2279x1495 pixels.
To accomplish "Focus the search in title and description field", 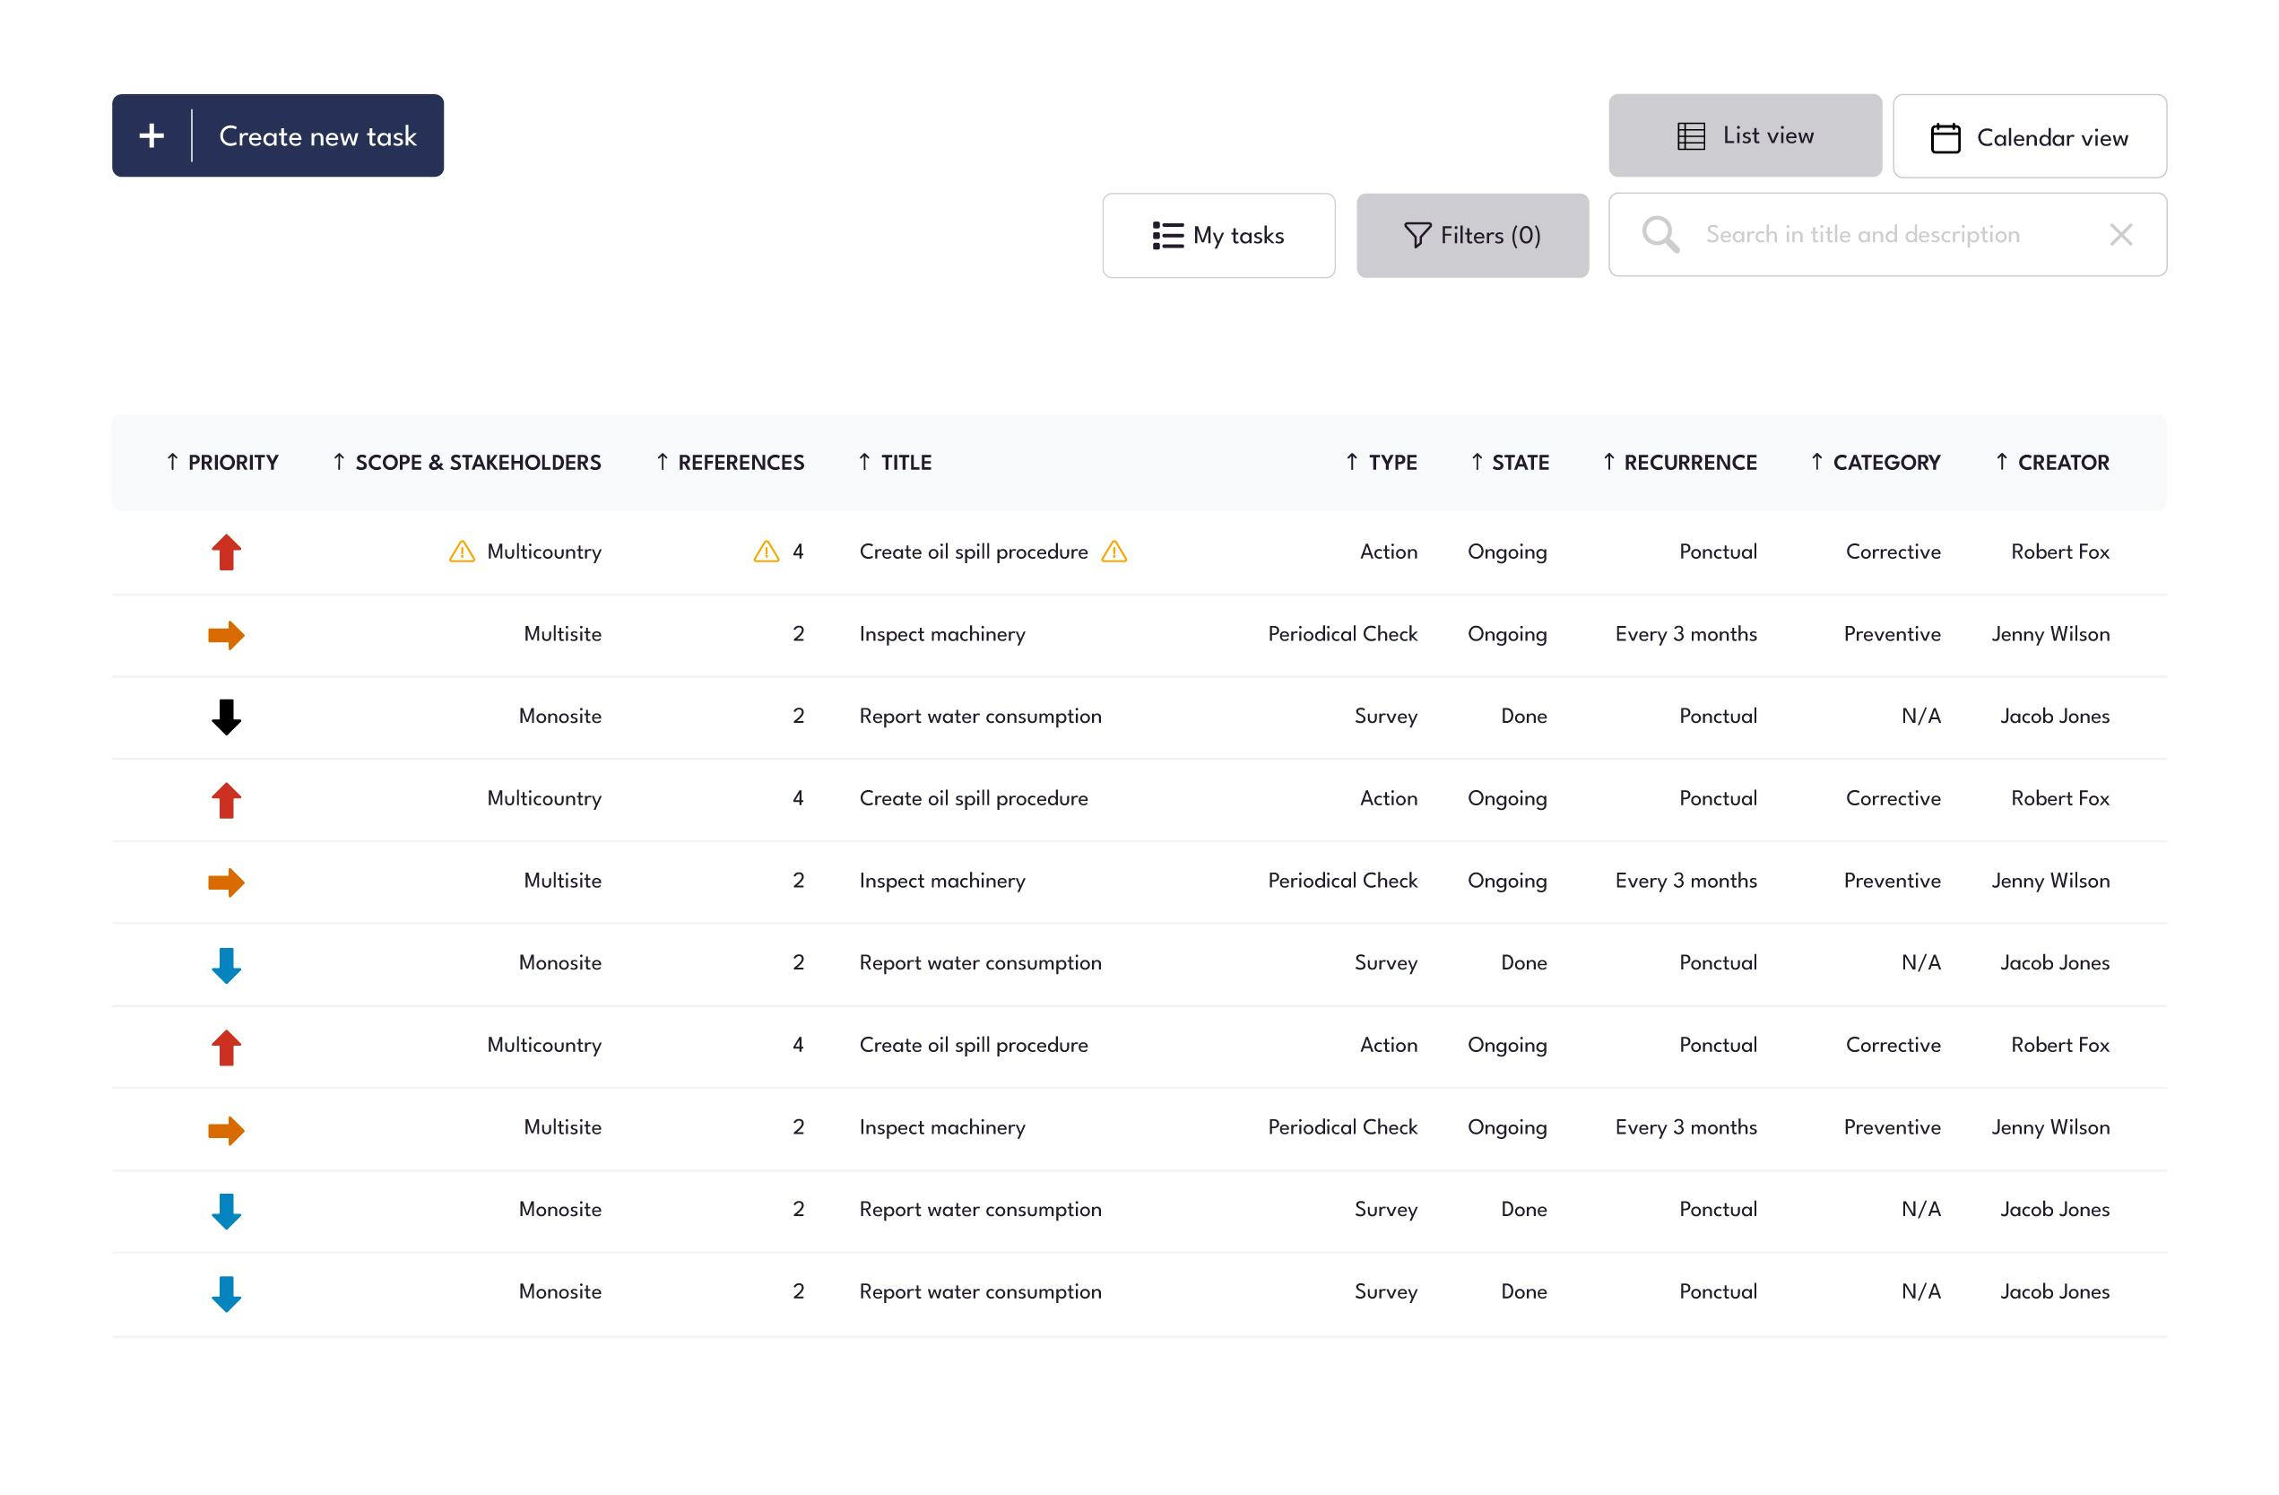I will tap(1861, 235).
